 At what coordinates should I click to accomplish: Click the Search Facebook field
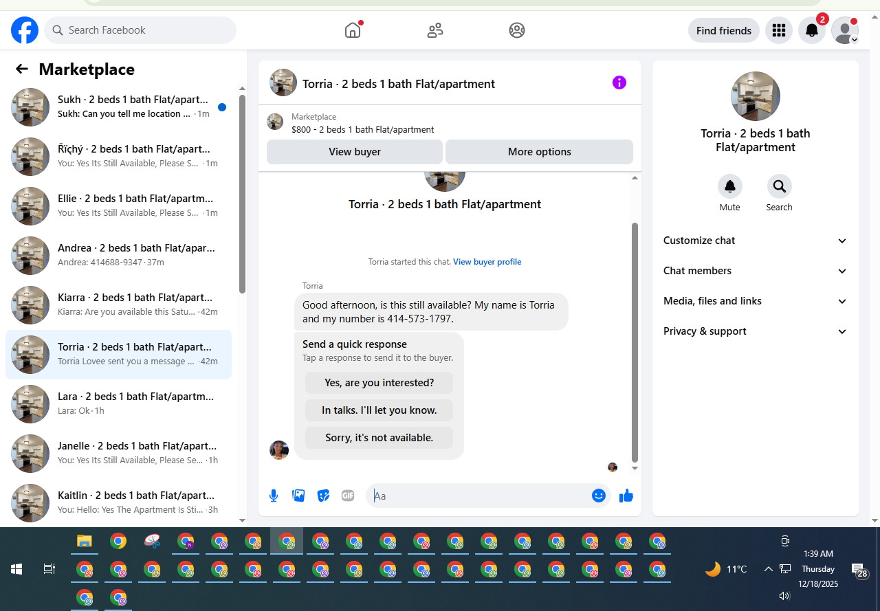pyautogui.click(x=140, y=30)
